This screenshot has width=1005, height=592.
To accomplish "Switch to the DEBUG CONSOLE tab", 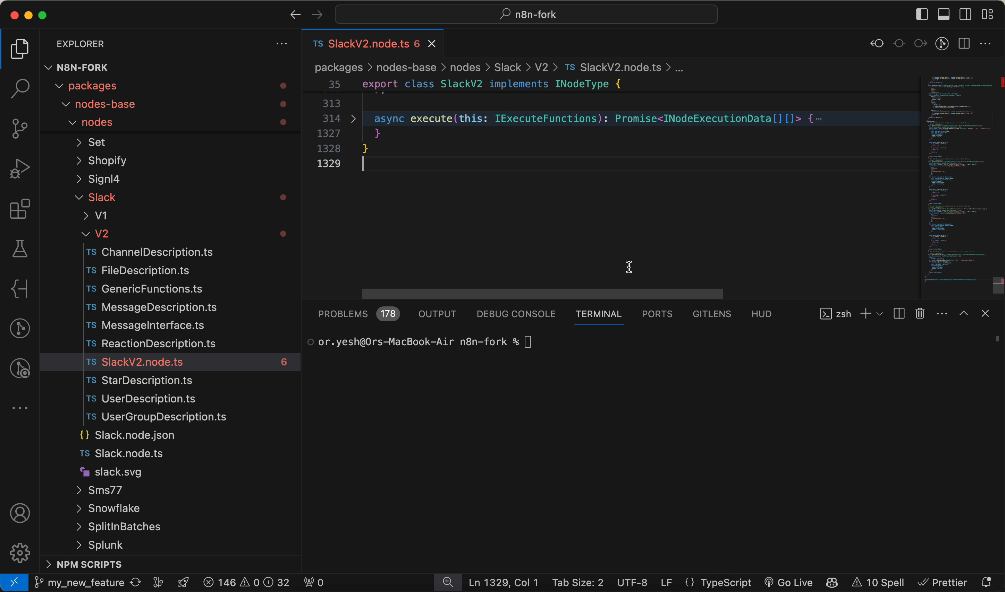I will pos(516,314).
